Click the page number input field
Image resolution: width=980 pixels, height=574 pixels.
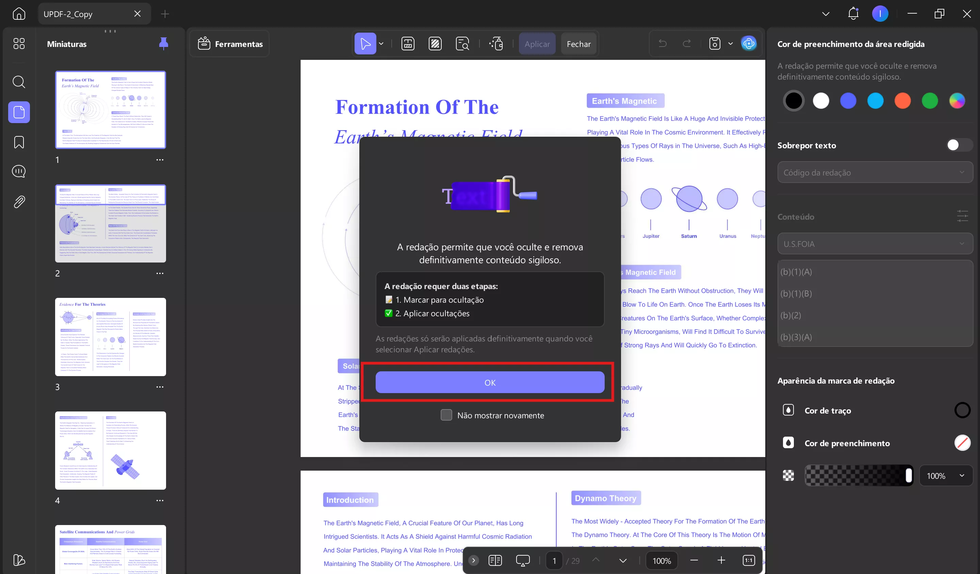(554, 560)
